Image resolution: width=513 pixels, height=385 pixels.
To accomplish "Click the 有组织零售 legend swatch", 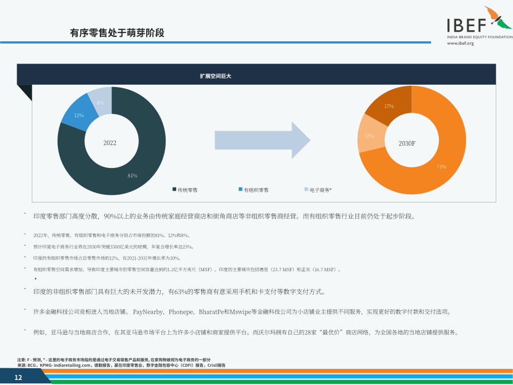I will pyautogui.click(x=240, y=189).
